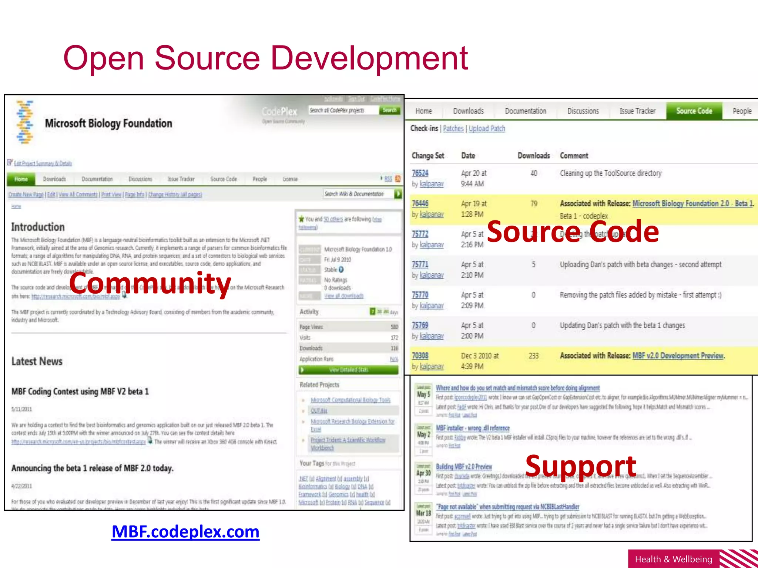Open the License tab

point(290,179)
